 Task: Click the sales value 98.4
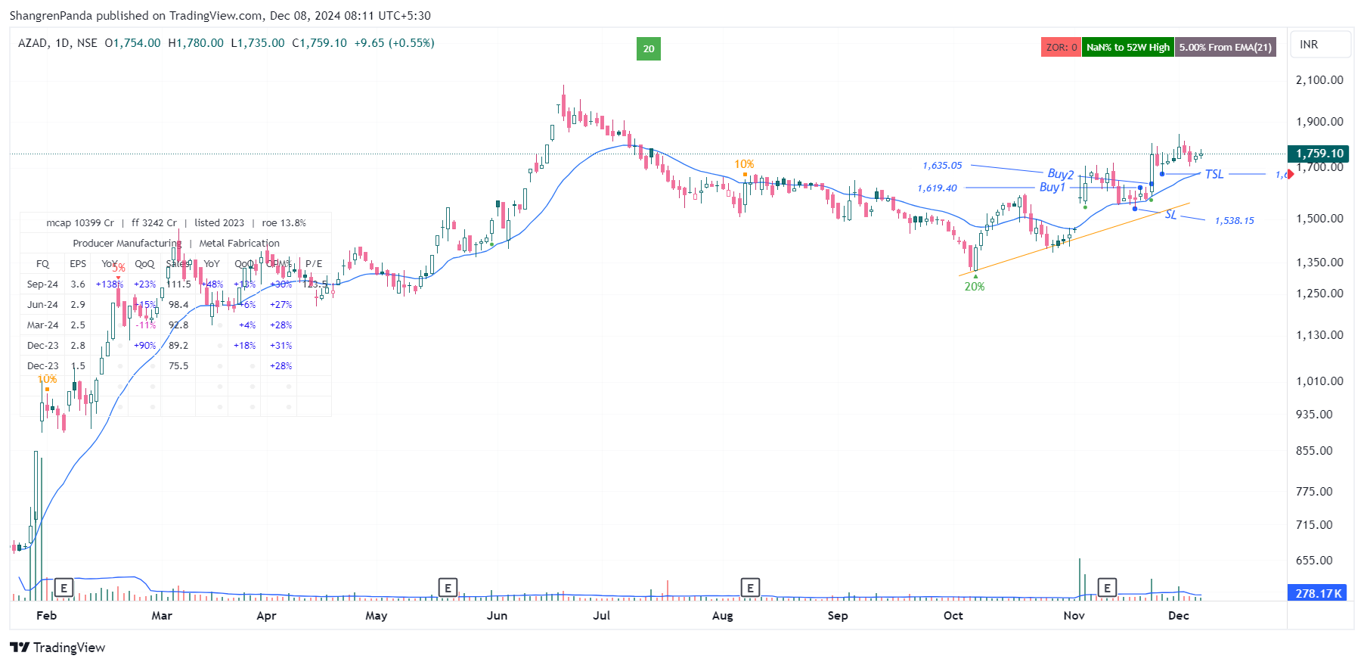pos(178,305)
